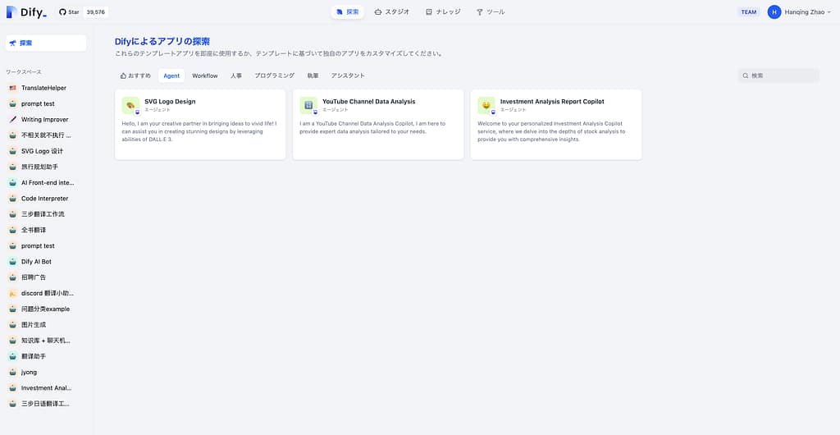Go to the ツール tab
Image resolution: width=840 pixels, height=435 pixels.
pos(491,12)
